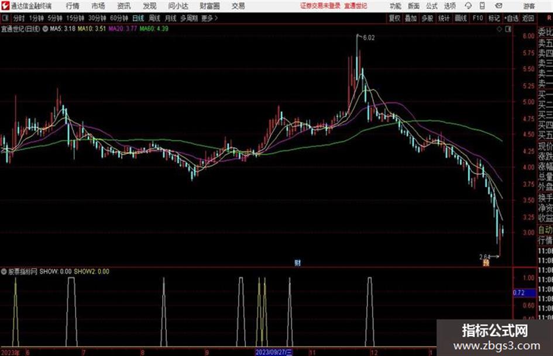Open the 交易 menu
Screen dimensions: 553x356
238,6
